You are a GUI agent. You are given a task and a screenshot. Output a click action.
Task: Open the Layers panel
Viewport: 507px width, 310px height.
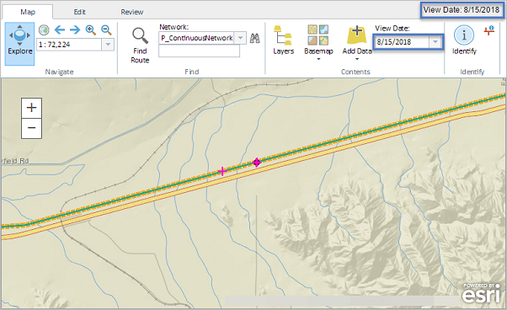tap(283, 40)
